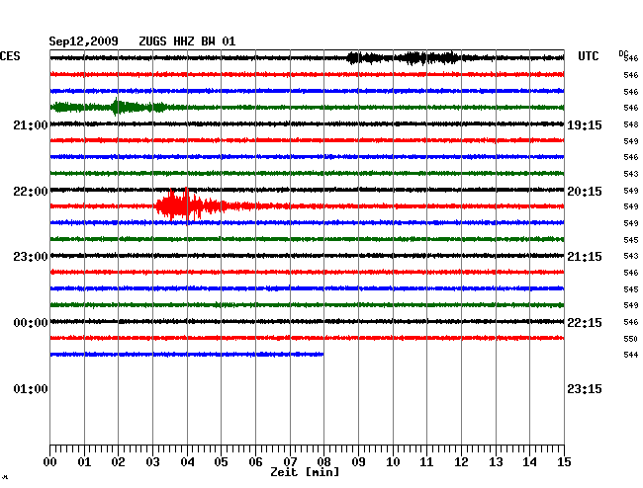Click minute tick label 02 on x-axis

(118, 461)
